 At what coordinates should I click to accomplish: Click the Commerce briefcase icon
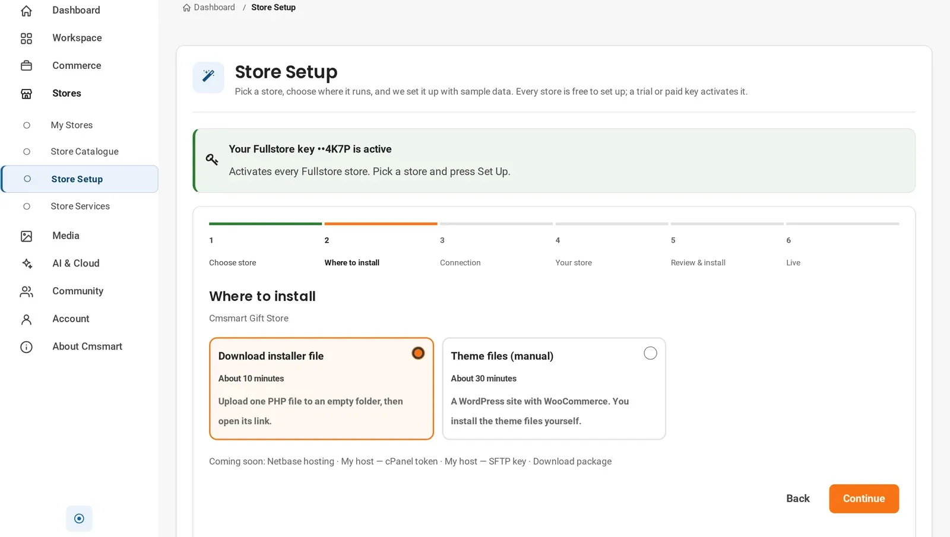[x=26, y=66]
